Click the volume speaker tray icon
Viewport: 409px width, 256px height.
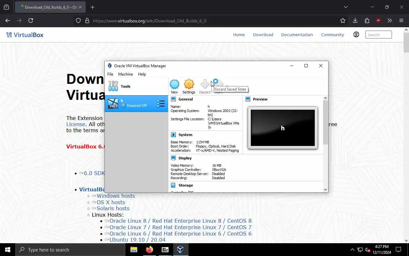pos(368,250)
